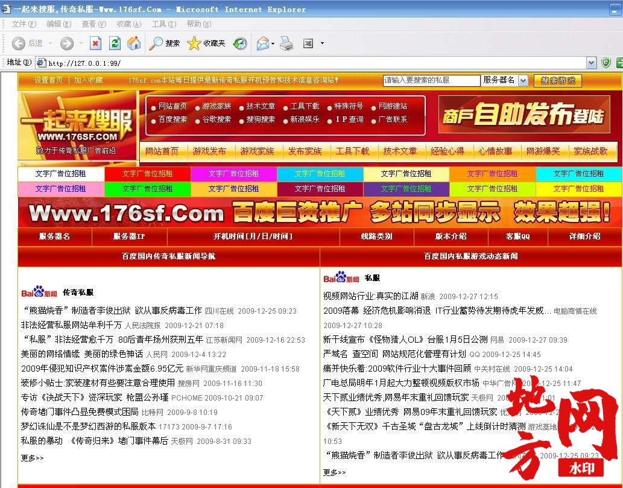623x488 pixels.
Task: Open the address bar URL dropdown
Action: tap(591, 63)
